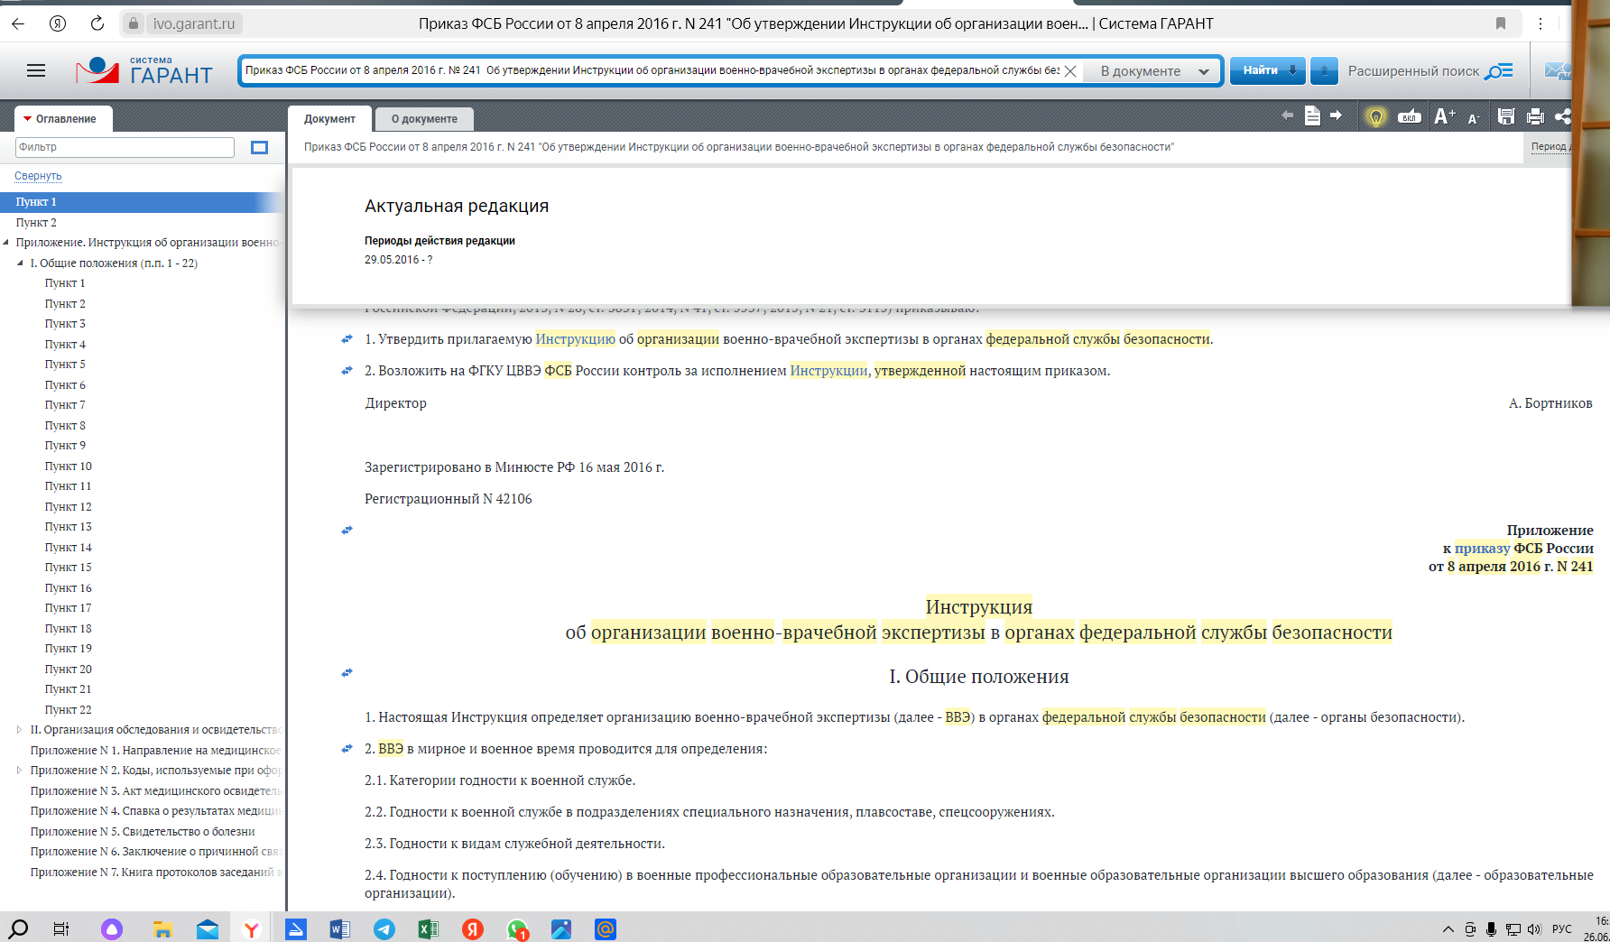Switch to the 'О документе' tab
The width and height of the screenshot is (1610, 942).
click(424, 119)
